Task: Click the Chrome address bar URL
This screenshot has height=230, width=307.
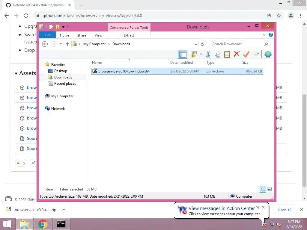Action: (x=92, y=16)
